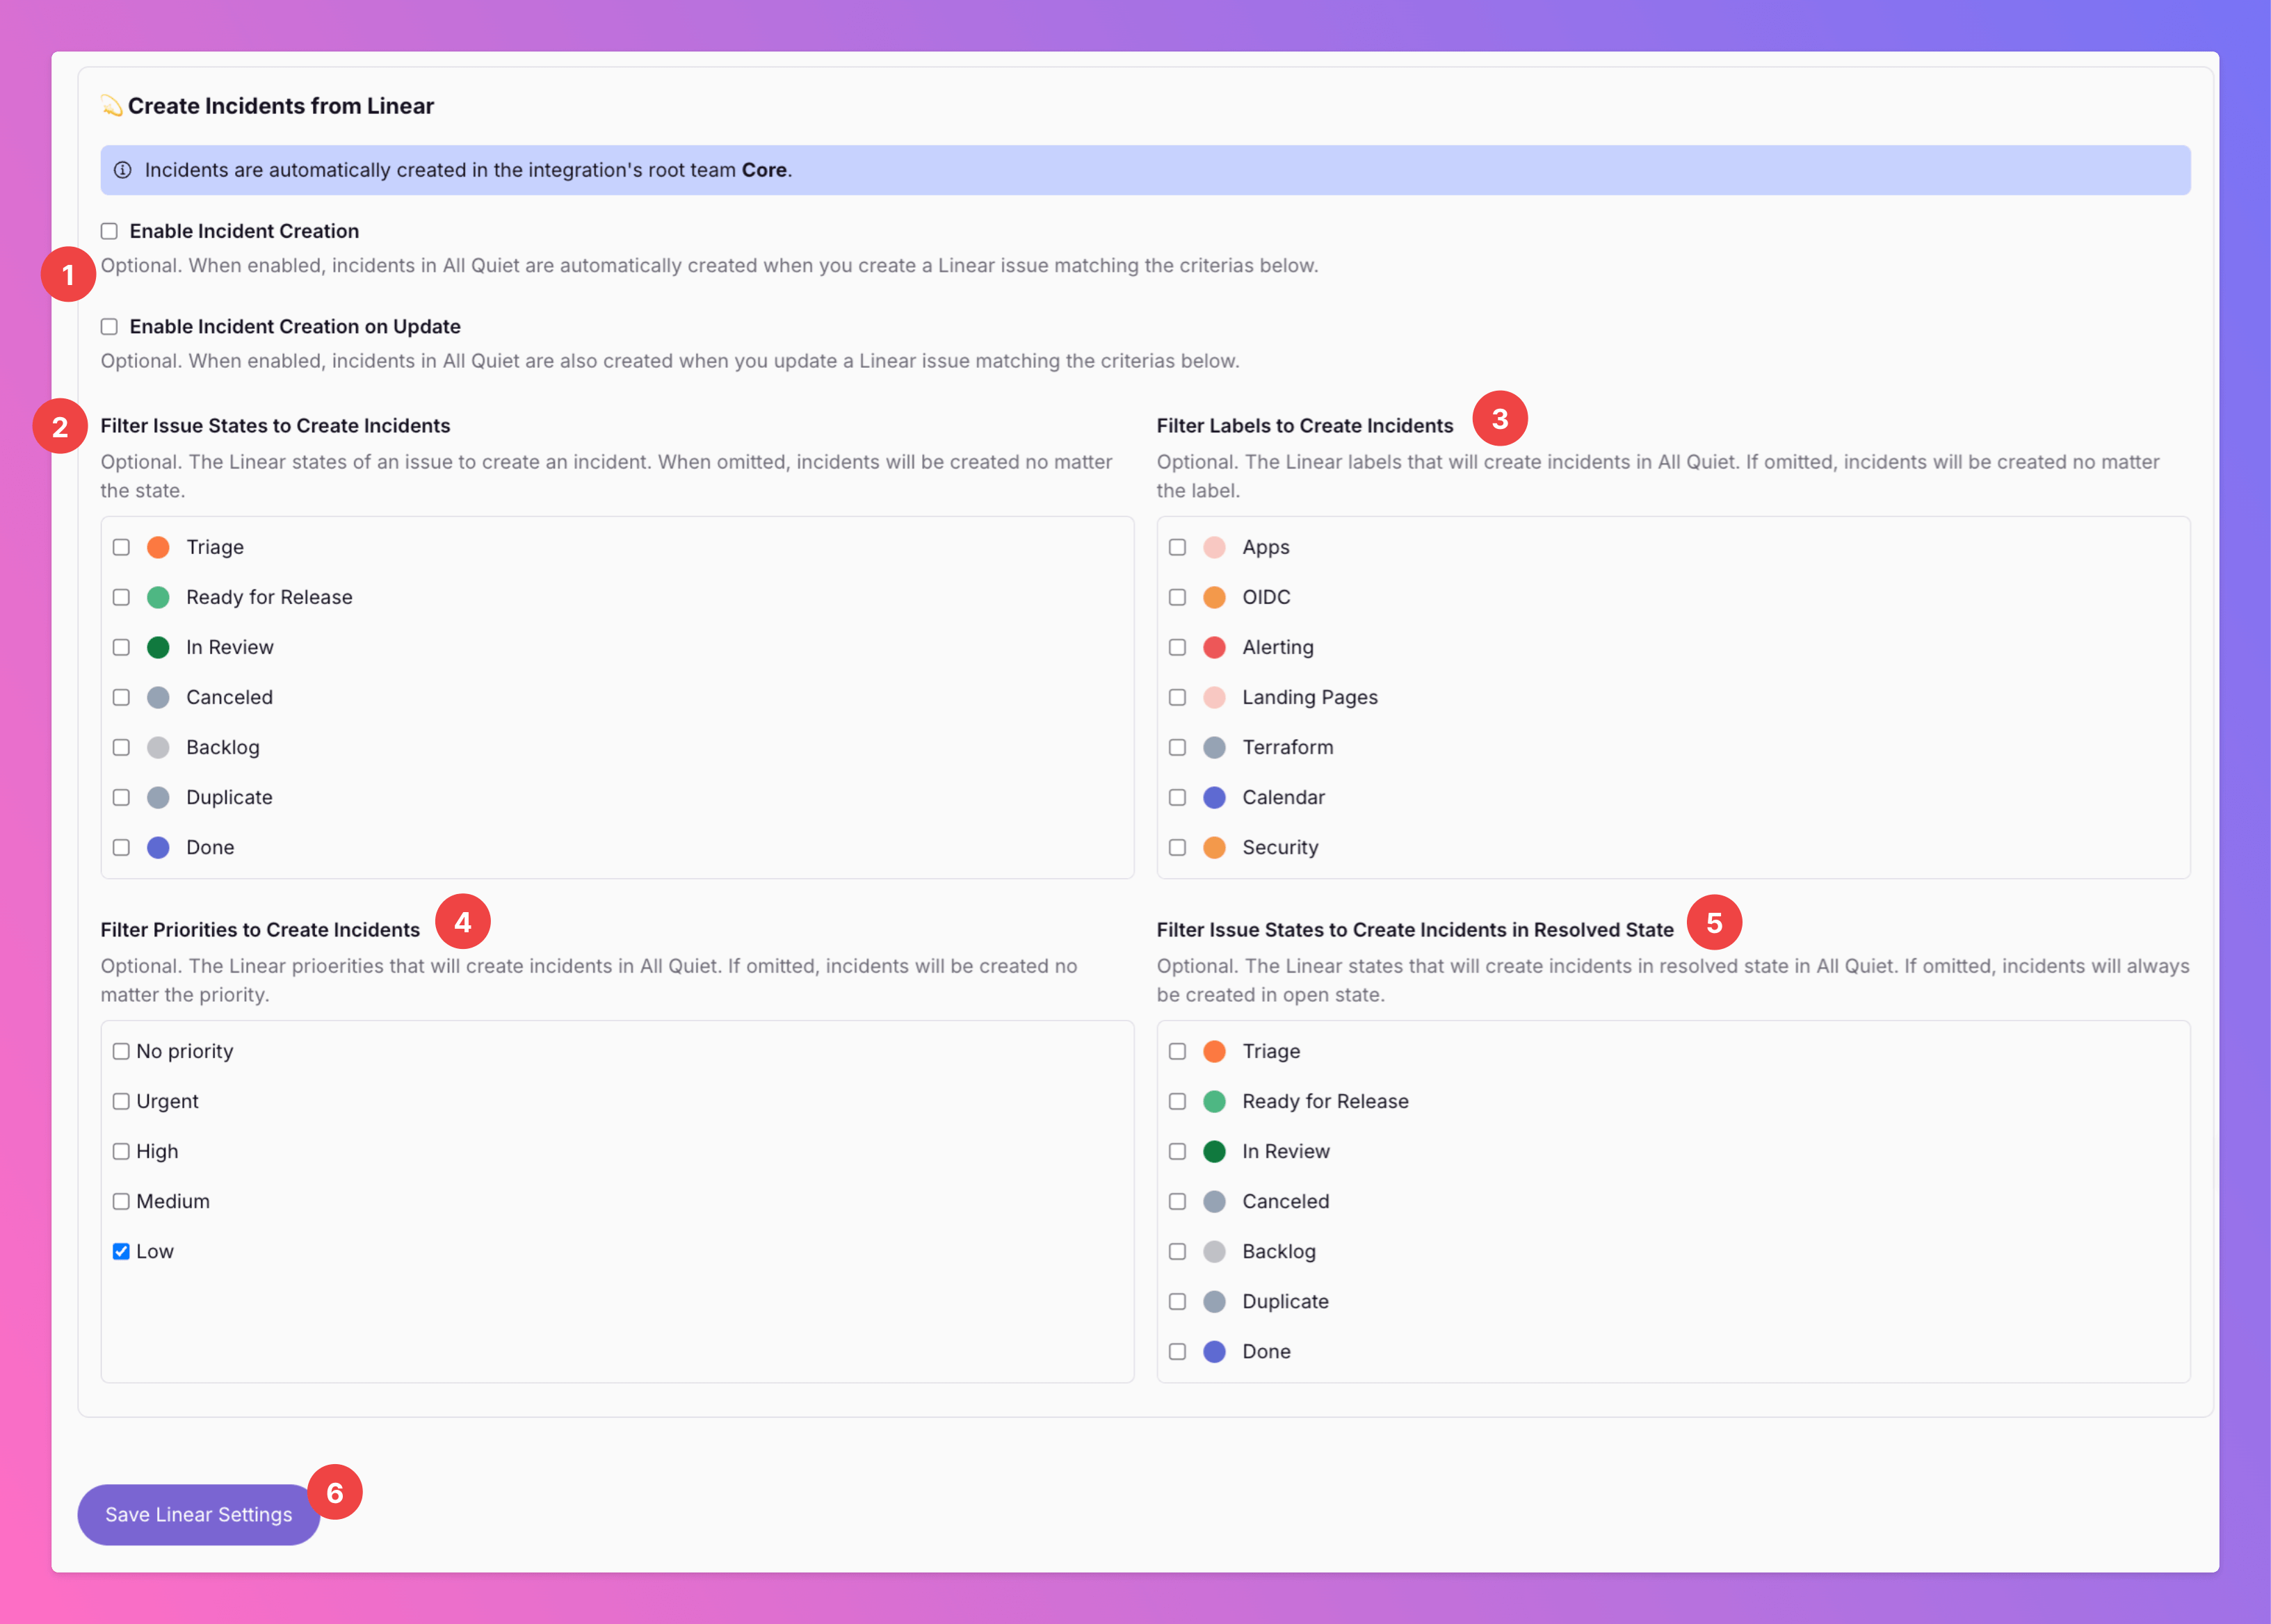Click red marker badge number 2
Viewport: 2271px width, 1624px height.
[60, 427]
